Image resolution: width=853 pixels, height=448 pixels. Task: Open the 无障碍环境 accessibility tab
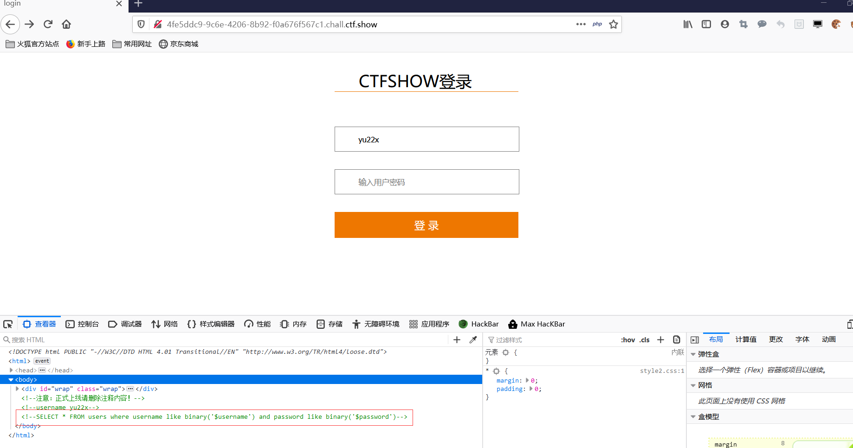click(x=376, y=324)
